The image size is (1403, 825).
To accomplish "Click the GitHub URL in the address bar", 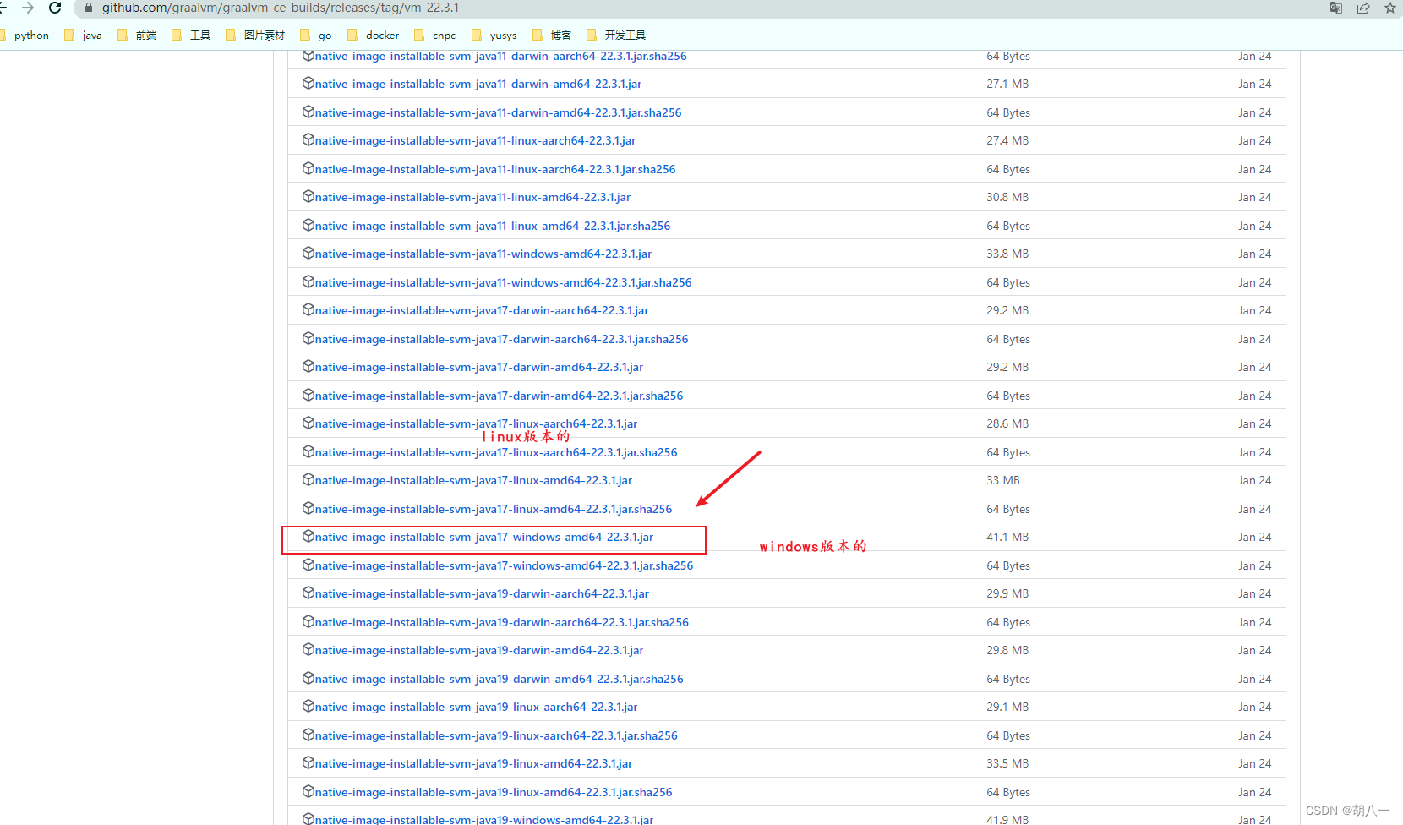I will [x=281, y=8].
